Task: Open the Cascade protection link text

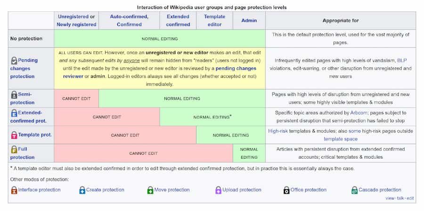Action: [x=380, y=190]
